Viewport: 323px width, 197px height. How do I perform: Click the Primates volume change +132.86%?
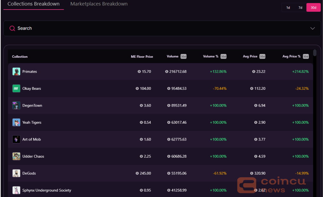[218, 71]
